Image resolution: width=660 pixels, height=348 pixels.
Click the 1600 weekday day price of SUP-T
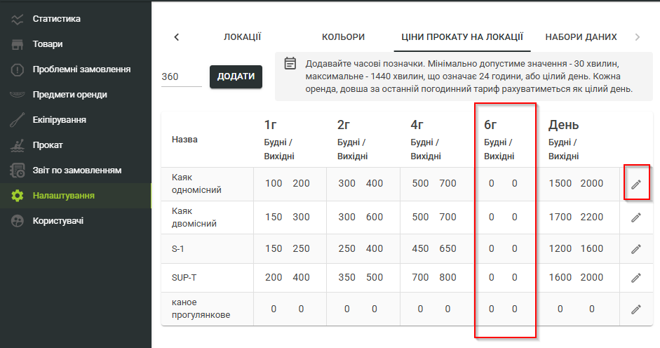[560, 278]
